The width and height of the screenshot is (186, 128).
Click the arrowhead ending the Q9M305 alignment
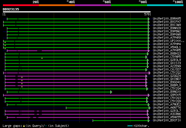pyautogui.click(x=149, y=95)
